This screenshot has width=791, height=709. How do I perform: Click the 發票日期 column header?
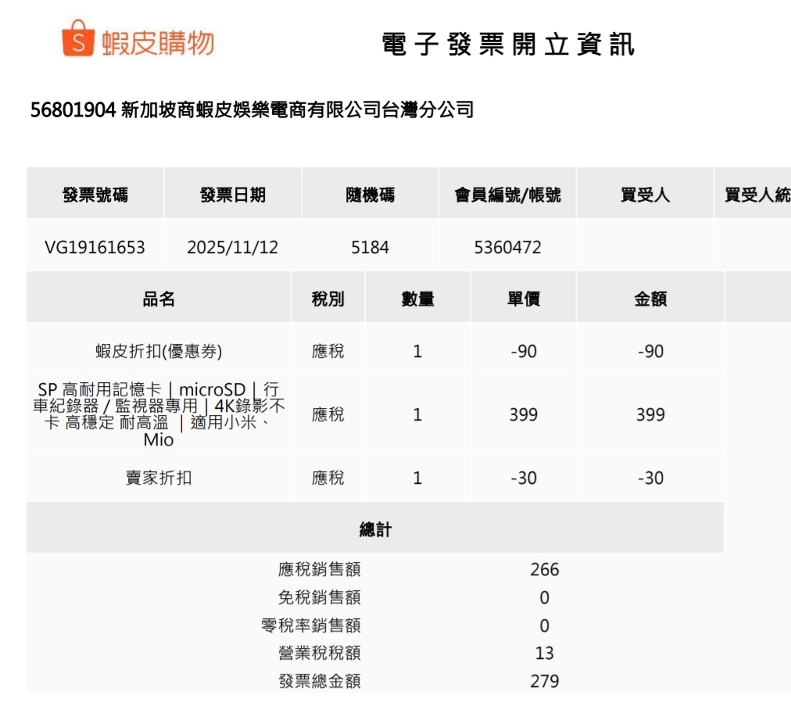click(233, 195)
